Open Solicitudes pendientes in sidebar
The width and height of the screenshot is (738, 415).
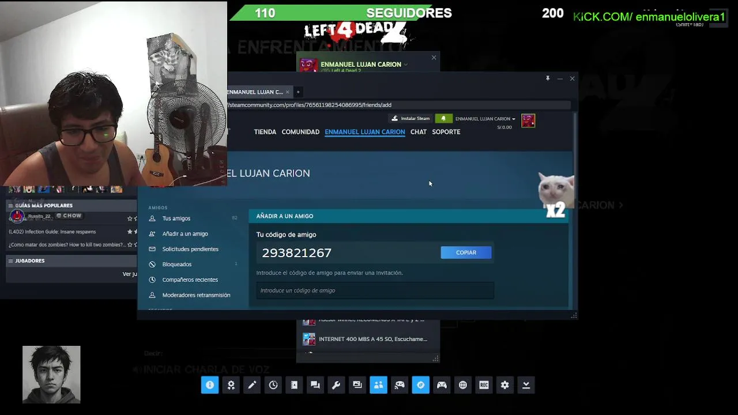click(x=190, y=249)
